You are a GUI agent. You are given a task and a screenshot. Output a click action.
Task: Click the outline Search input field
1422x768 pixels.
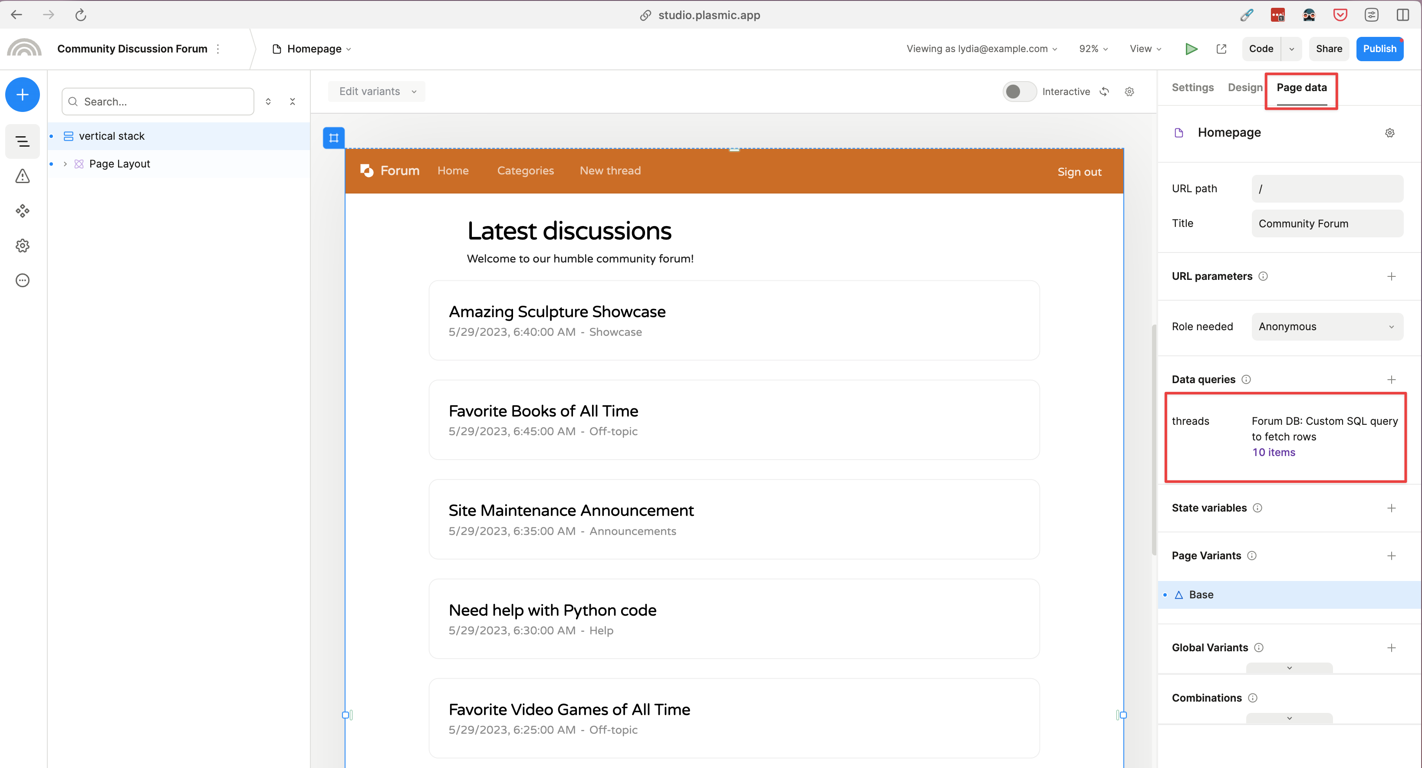pyautogui.click(x=166, y=102)
